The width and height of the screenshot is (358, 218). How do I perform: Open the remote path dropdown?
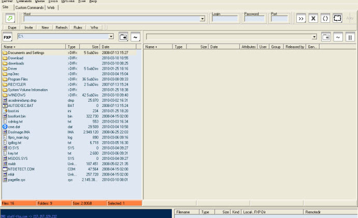coord(314,37)
